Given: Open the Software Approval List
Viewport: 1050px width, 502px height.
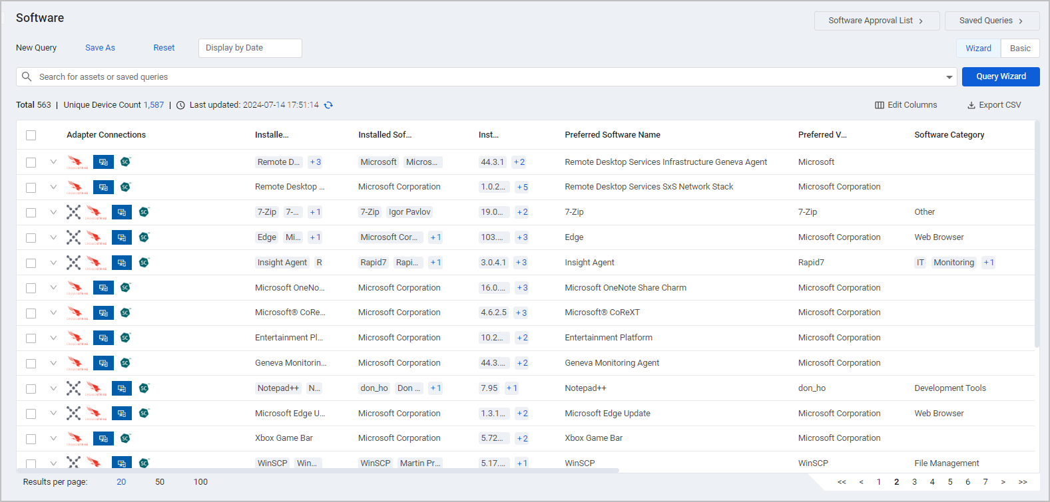Looking at the screenshot, I should pos(877,21).
